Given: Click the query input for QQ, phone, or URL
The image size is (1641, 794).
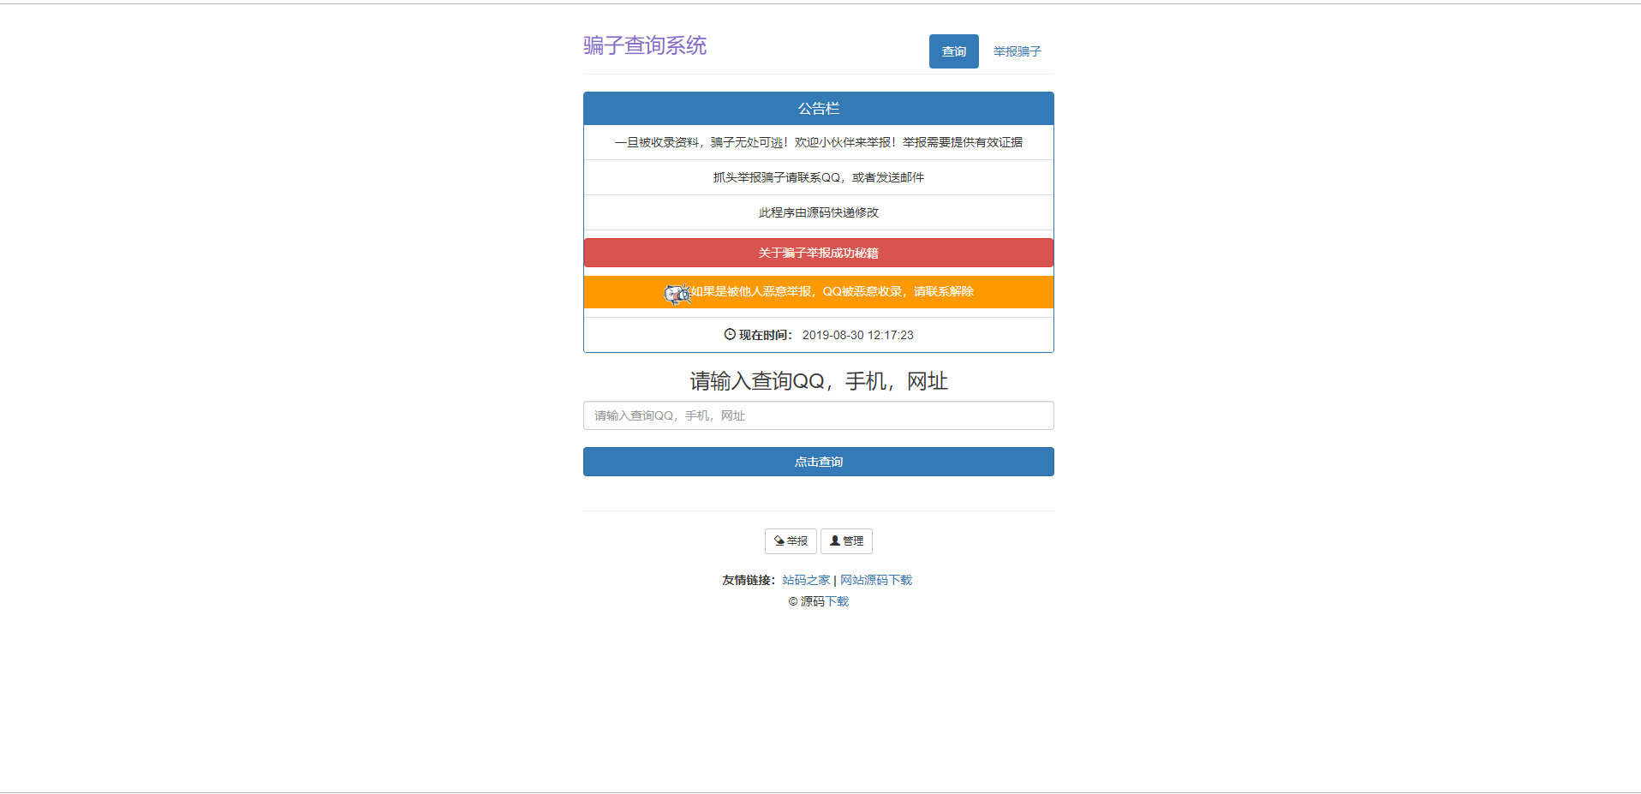Looking at the screenshot, I should click(x=818, y=415).
